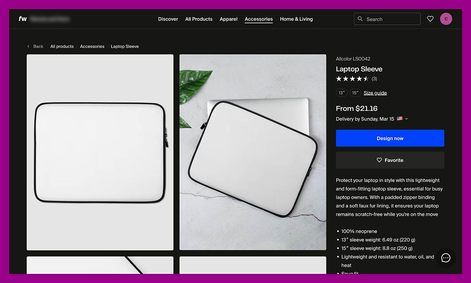Viewport: 471px width, 283px height.
Task: Click the fourth star in the rating
Action: point(359,79)
